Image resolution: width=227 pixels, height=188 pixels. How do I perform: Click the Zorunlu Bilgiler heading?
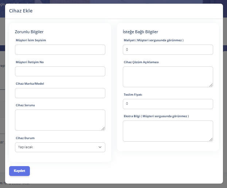pyautogui.click(x=29, y=32)
